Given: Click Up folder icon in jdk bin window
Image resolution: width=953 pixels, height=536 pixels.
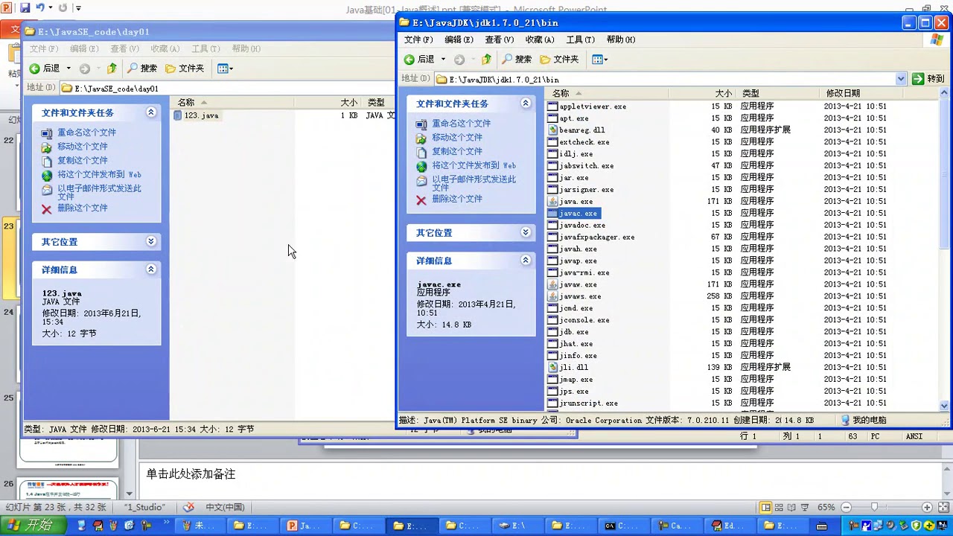Looking at the screenshot, I should [486, 60].
